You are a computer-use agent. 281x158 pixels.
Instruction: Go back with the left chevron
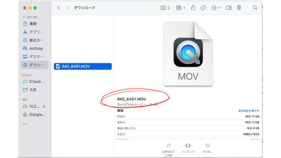click(58, 8)
